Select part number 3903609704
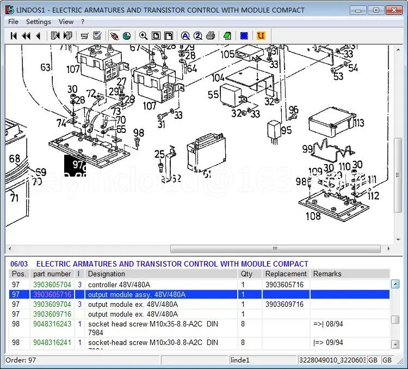 click(52, 304)
